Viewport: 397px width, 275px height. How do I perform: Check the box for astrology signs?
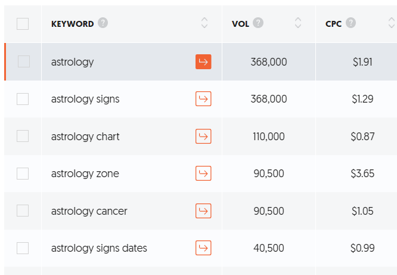[23, 99]
